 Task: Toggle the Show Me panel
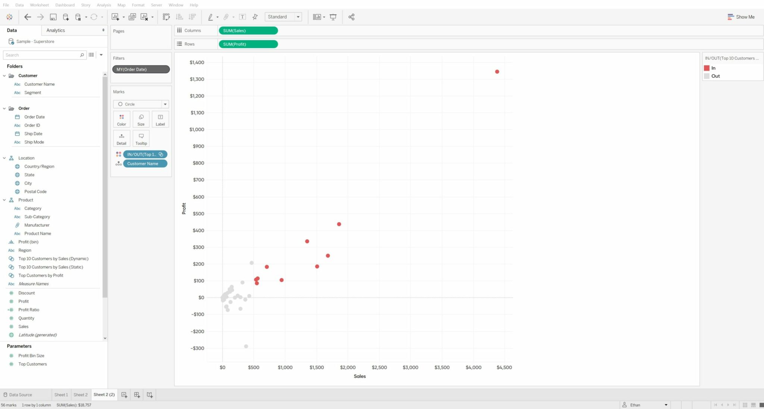pyautogui.click(x=742, y=17)
